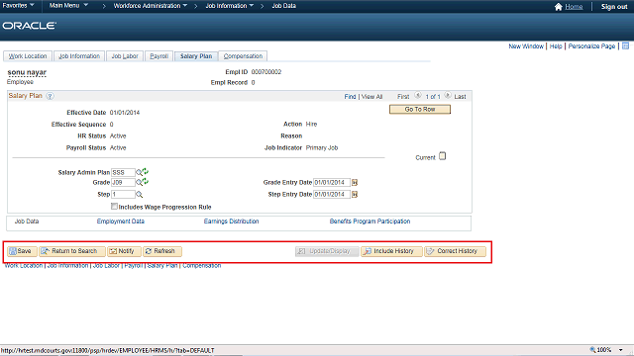Enable Includes Wage Progression Rule checkbox
The image size is (634, 356).
(x=114, y=207)
